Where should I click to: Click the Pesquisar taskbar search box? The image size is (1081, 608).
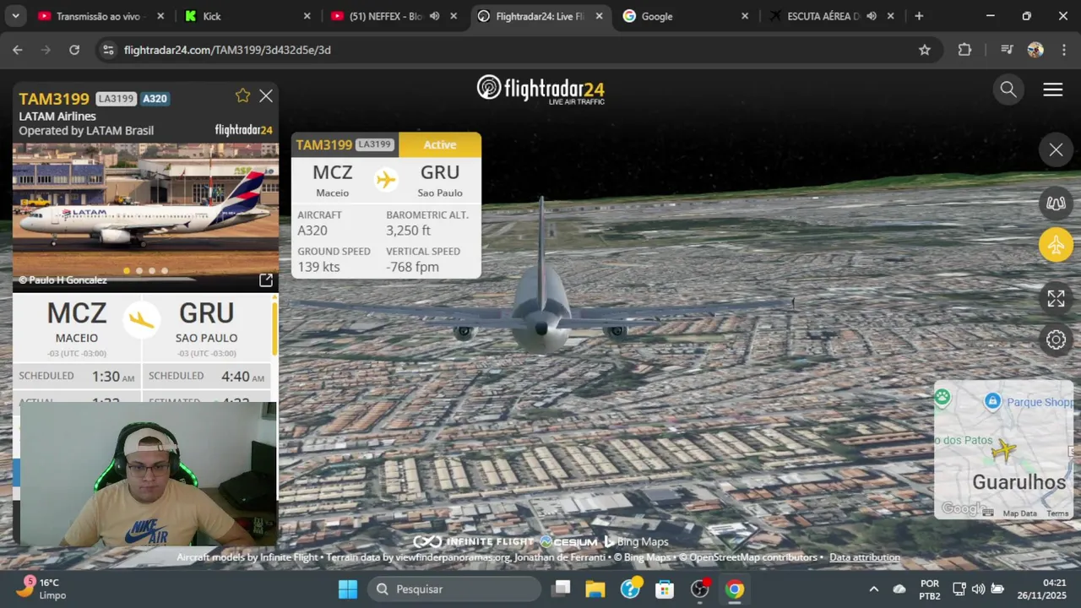(x=454, y=589)
